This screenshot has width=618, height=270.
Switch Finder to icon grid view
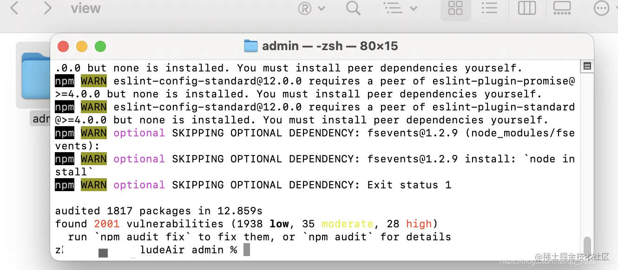(455, 8)
